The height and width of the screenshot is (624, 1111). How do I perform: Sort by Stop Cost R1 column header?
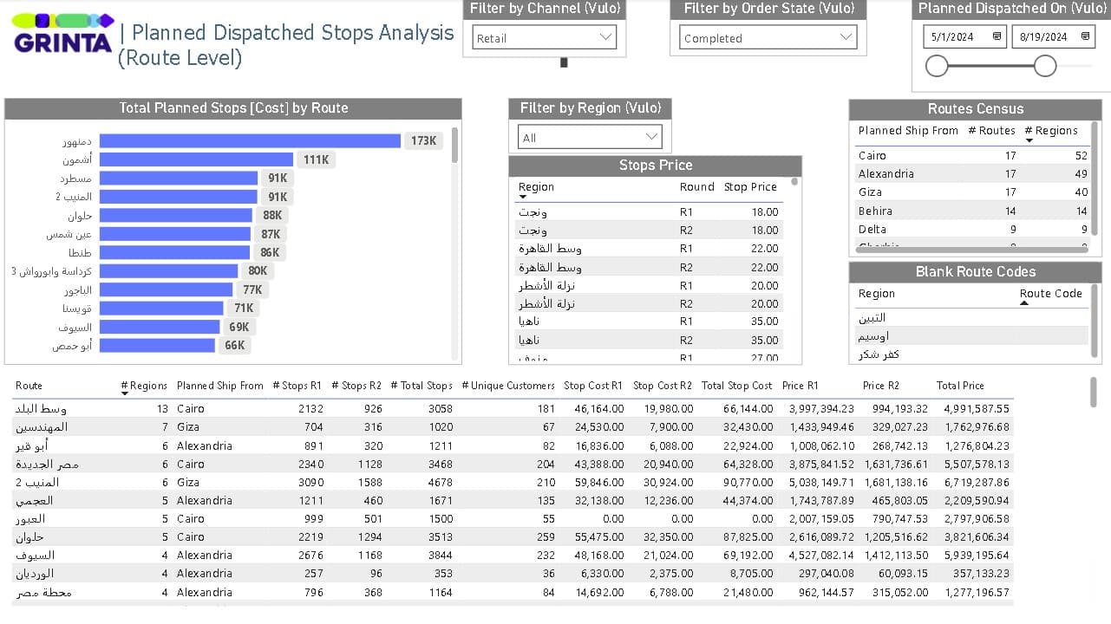coord(593,386)
